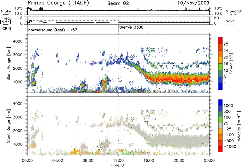
Task: Pick the gray segment of Velocity colorbar
Action: 221,126
